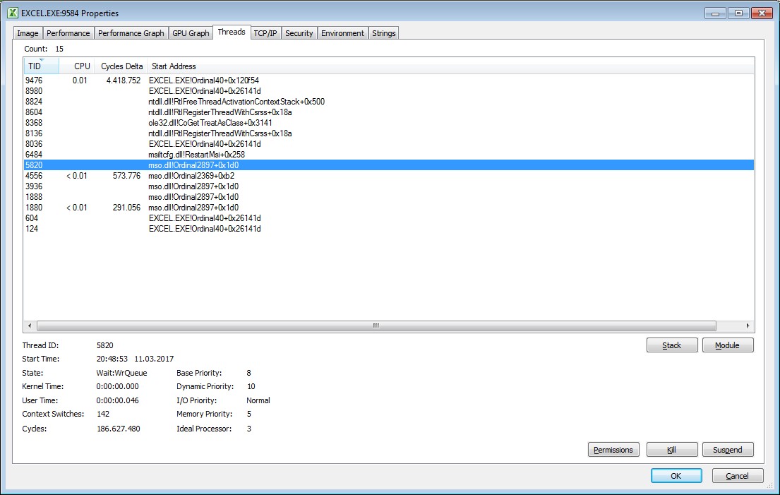780x495 pixels.
Task: Select thread row 1888
Action: [x=389, y=197]
